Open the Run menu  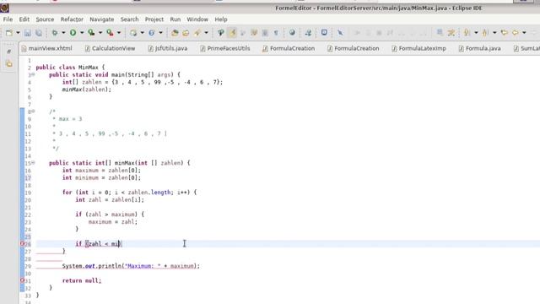175,19
